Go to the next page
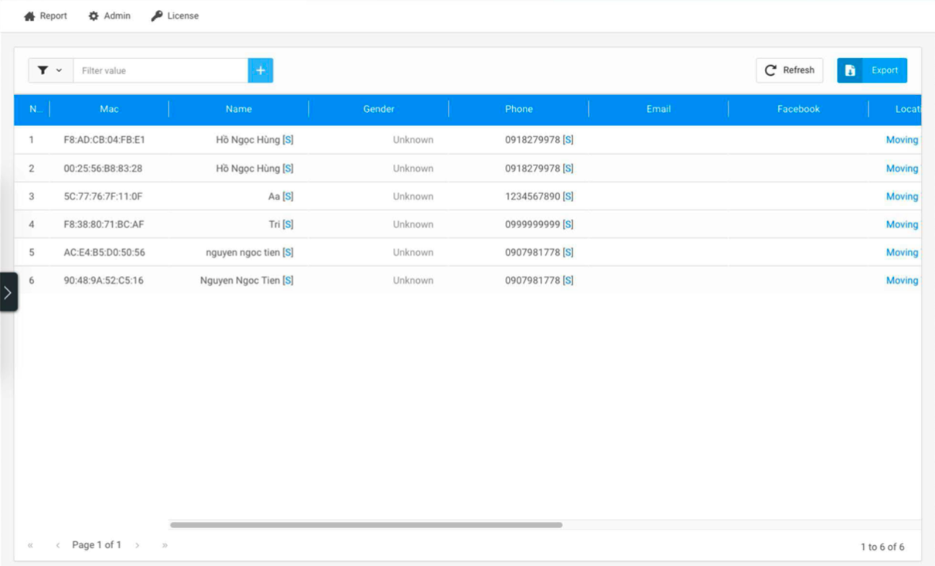The image size is (935, 566). [137, 545]
